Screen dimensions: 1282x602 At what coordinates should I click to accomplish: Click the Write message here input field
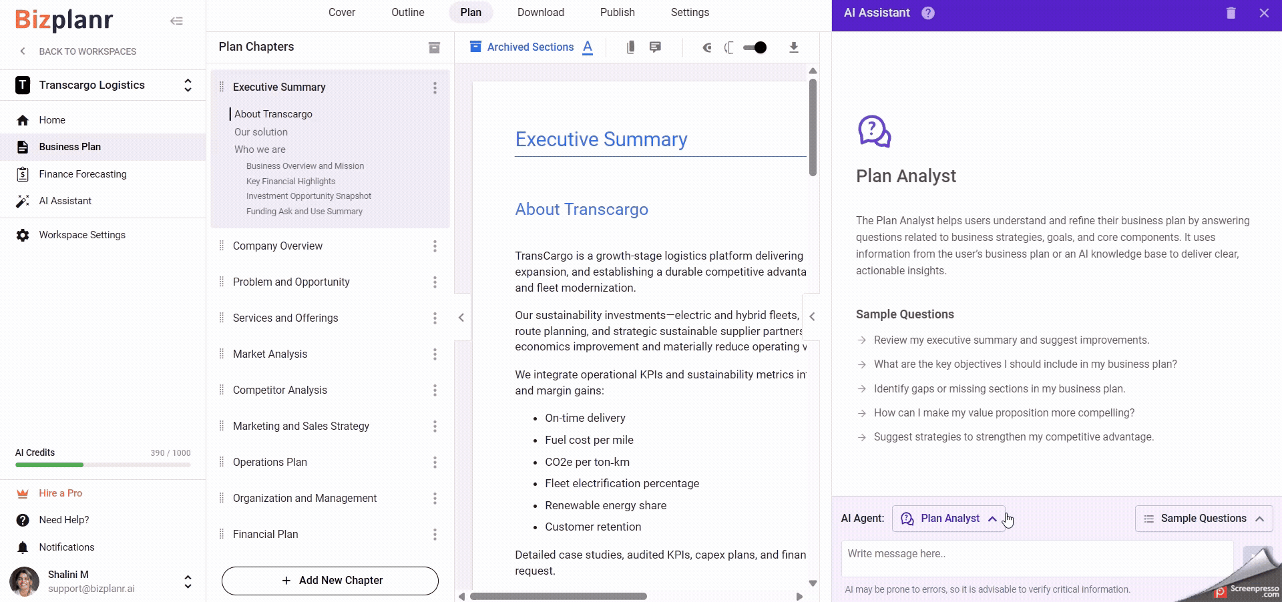coord(1038,559)
